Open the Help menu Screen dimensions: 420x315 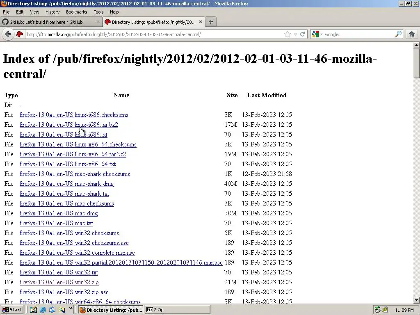pyautogui.click(x=114, y=12)
